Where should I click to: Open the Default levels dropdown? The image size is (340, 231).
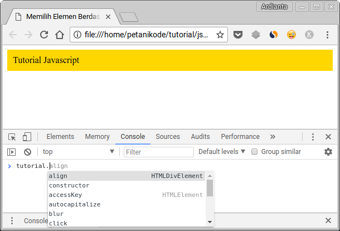pos(222,152)
